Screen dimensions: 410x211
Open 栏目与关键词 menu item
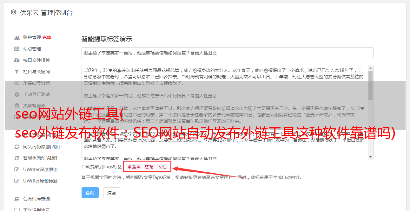(x=36, y=72)
